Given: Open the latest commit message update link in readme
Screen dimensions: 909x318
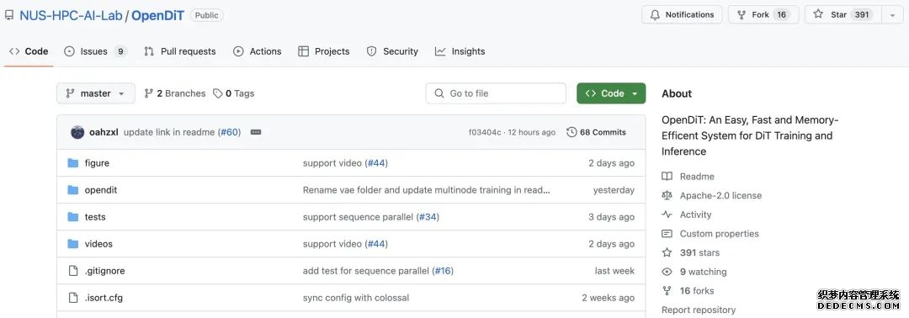Looking at the screenshot, I should (169, 132).
